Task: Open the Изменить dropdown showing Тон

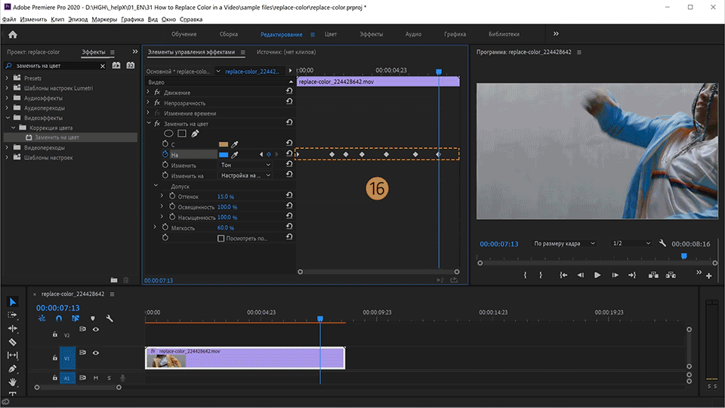Action: click(x=245, y=165)
